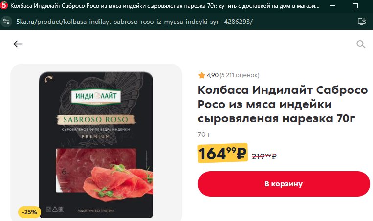373x221 pixels.
Task: Open the 5 211 оценок reviews link
Action: (x=240, y=75)
